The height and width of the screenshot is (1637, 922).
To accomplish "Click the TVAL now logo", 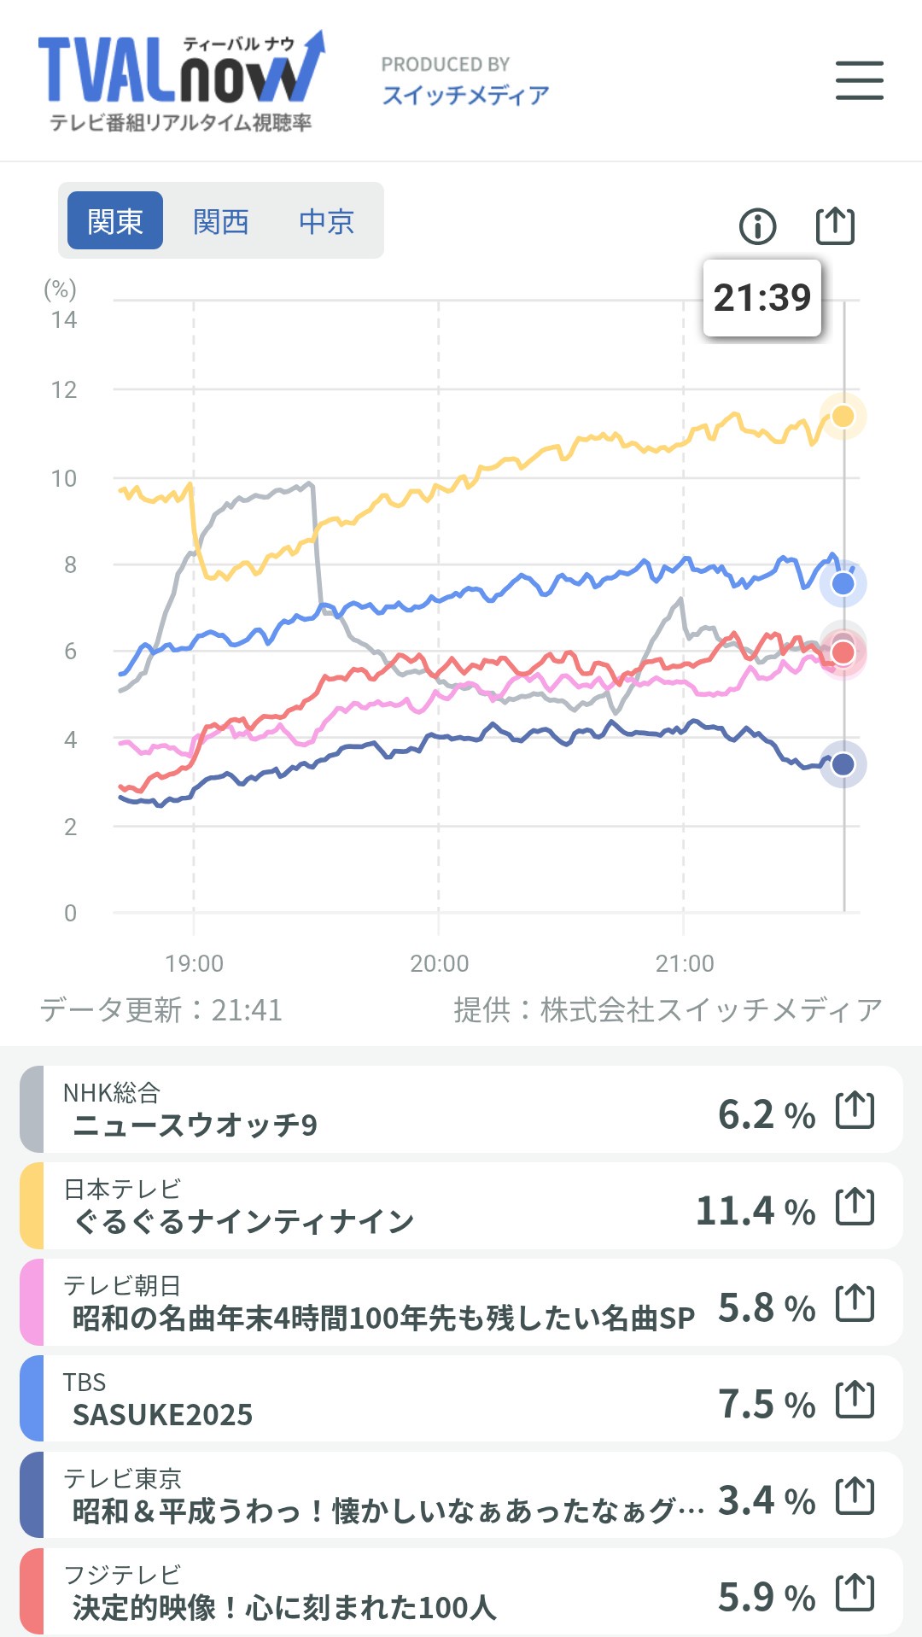I will 181,81.
